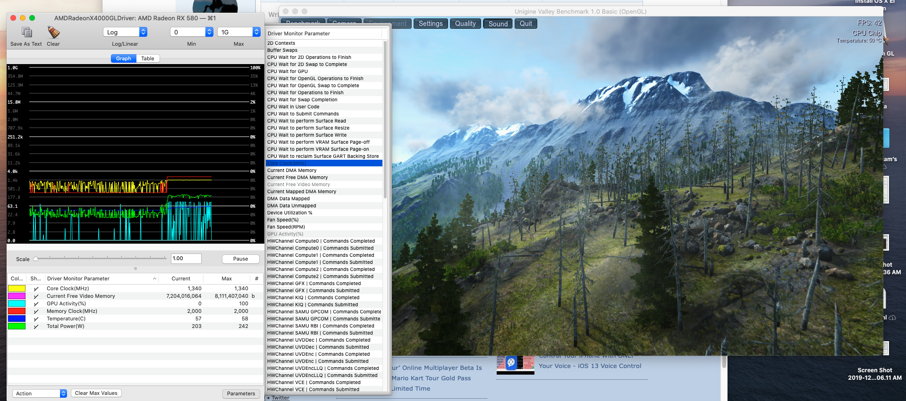Select 'Current DMA Memory' parameter
906x401 pixels.
[324, 170]
